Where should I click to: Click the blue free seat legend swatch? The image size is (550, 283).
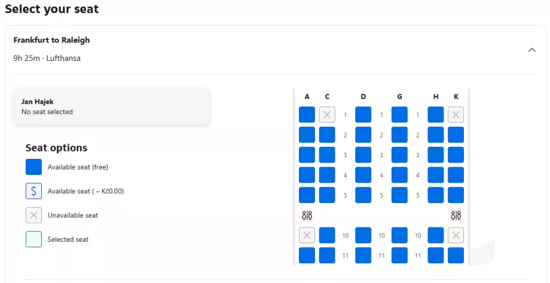pyautogui.click(x=33, y=167)
